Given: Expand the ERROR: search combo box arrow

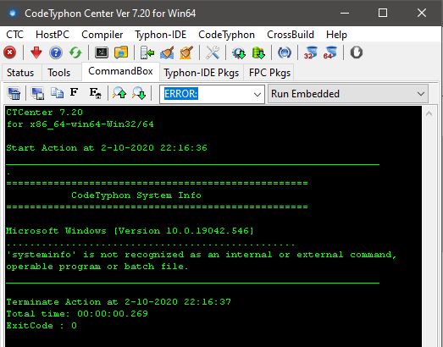Looking at the screenshot, I should click(x=257, y=94).
